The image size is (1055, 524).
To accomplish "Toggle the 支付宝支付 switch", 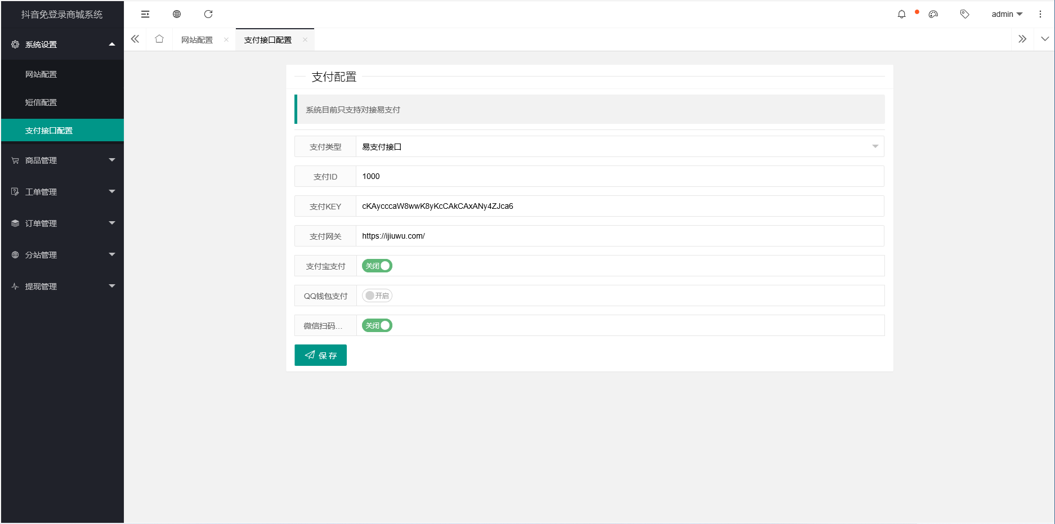I will pos(377,266).
